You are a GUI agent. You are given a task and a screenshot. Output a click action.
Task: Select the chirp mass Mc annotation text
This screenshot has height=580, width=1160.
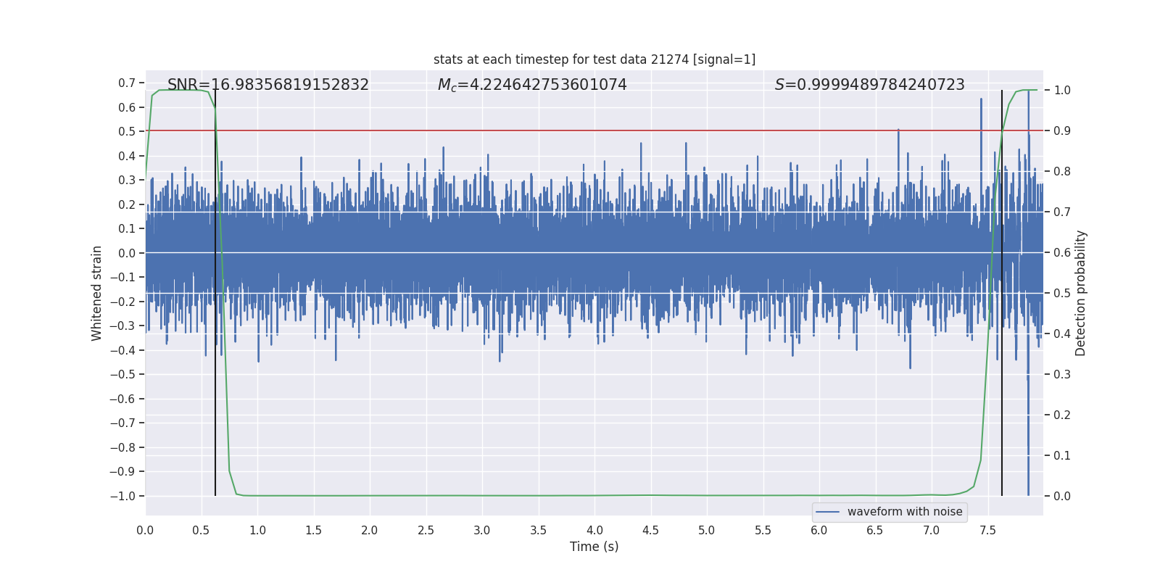(531, 85)
